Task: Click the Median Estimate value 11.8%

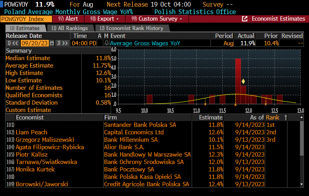Action: coord(103,58)
